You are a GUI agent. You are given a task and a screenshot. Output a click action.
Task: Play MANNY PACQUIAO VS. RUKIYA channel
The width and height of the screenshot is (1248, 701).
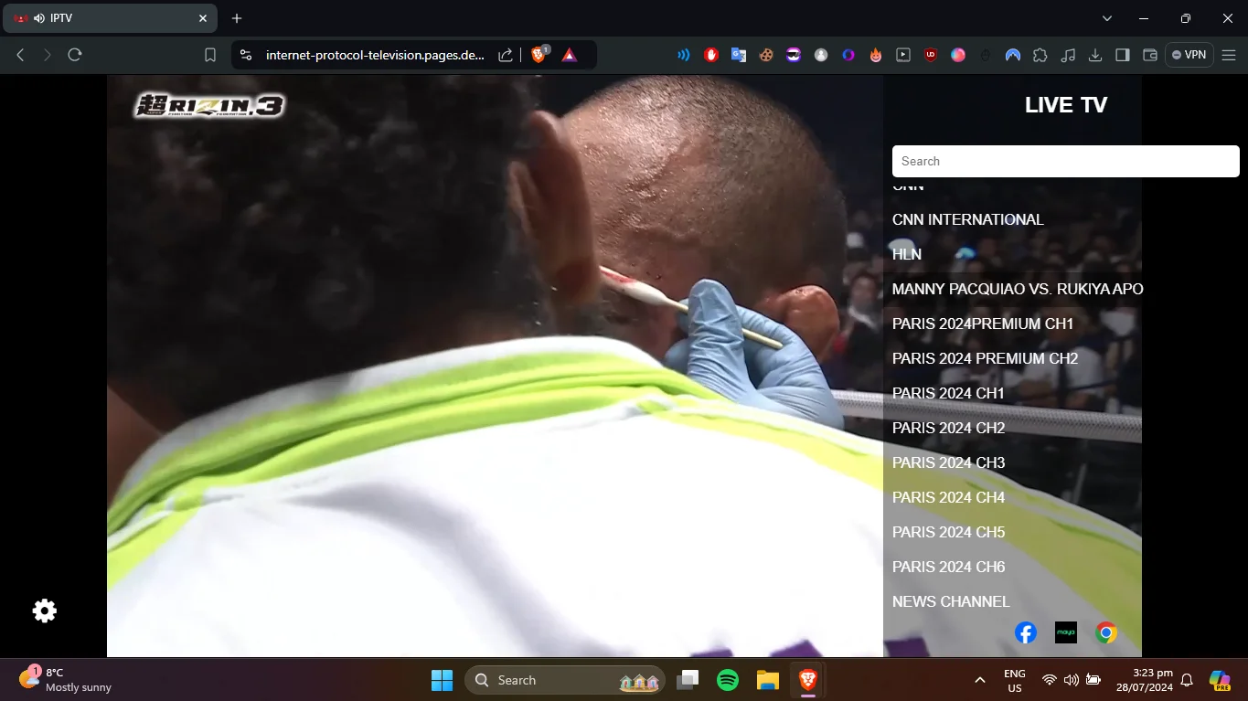[1018, 289]
